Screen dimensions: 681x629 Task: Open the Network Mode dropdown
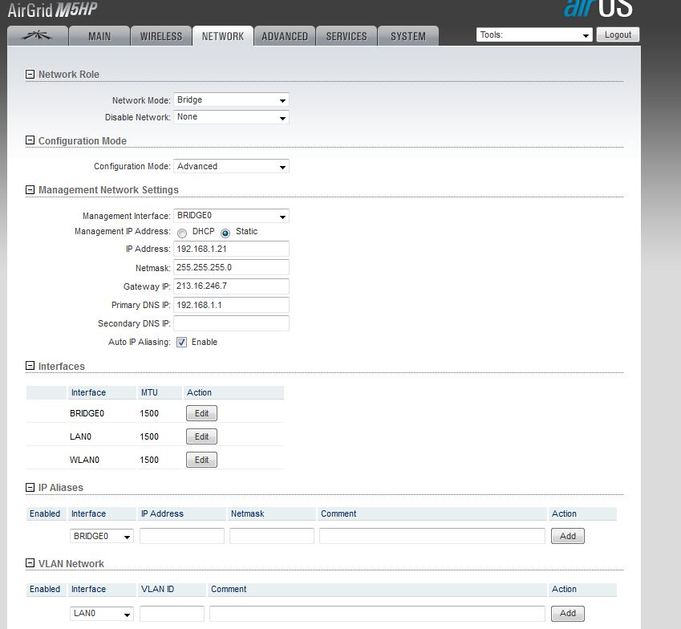coord(231,100)
